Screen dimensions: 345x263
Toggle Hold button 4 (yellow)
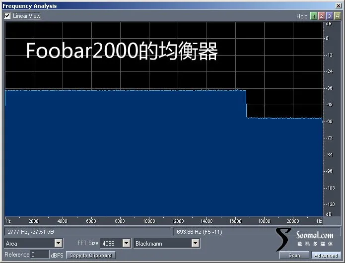click(x=337, y=16)
